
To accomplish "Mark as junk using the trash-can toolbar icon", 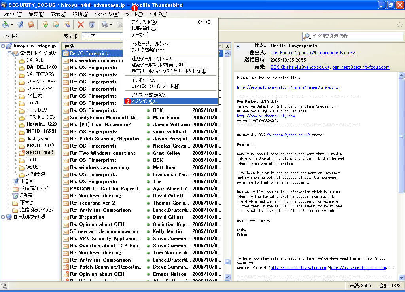I will click(92, 25).
